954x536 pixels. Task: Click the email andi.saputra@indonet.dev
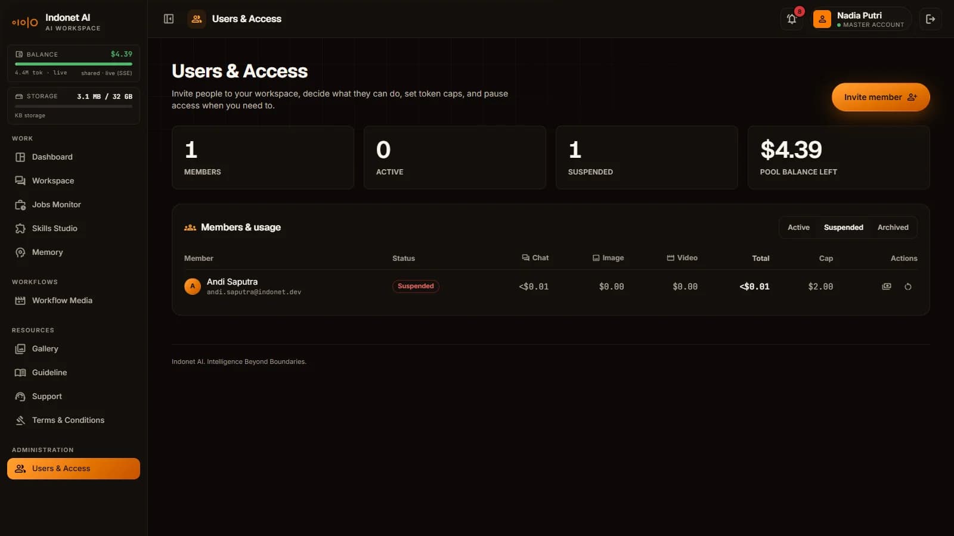[x=254, y=292]
